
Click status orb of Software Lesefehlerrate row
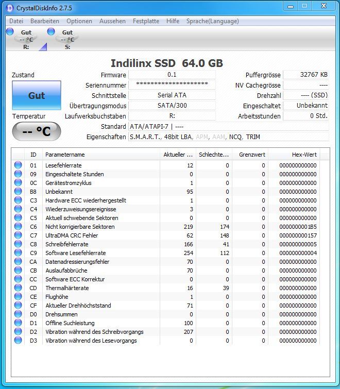tap(18, 252)
